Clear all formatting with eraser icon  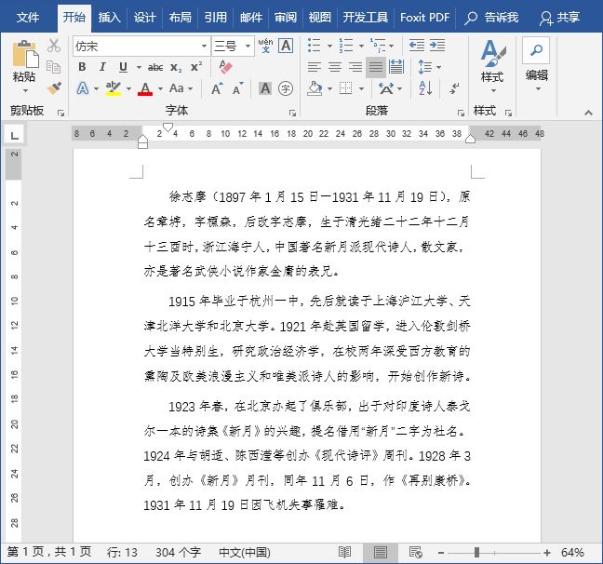(x=224, y=67)
